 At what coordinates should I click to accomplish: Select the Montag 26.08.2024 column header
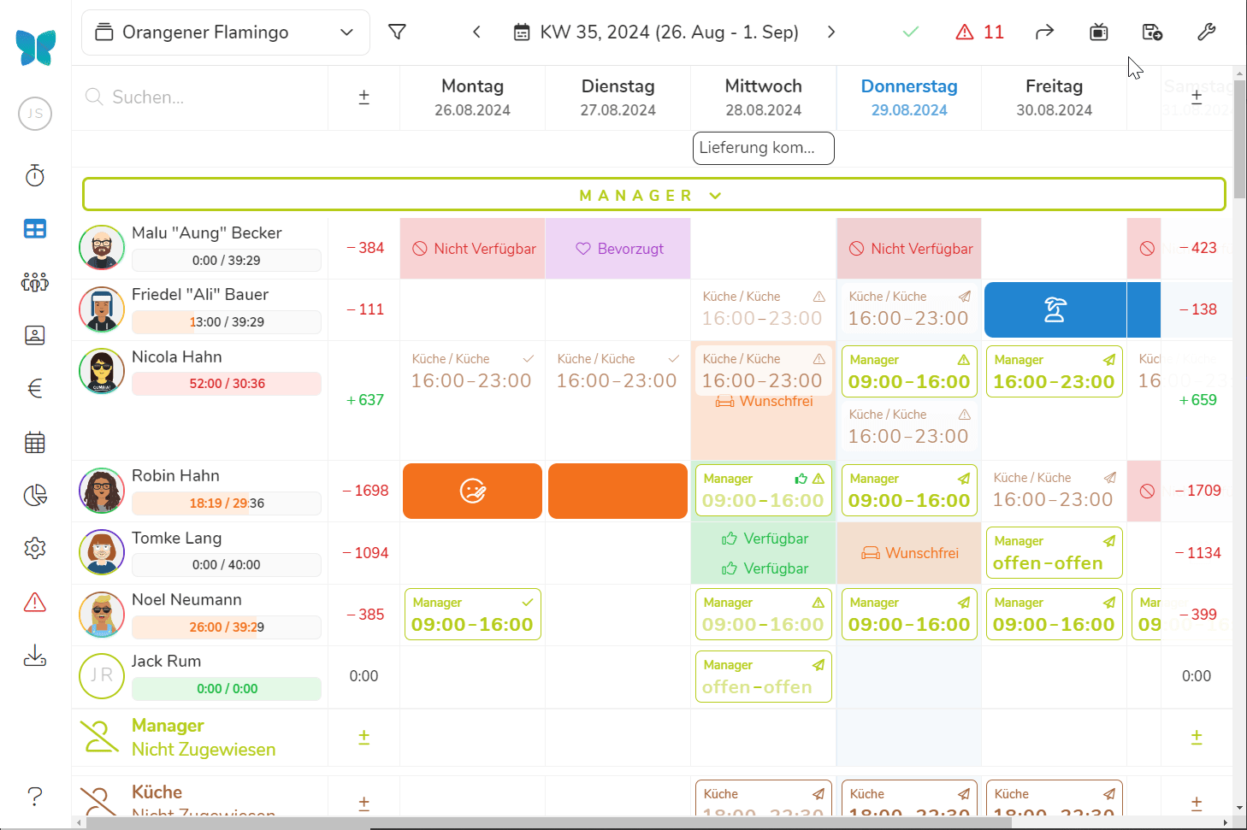pos(472,97)
